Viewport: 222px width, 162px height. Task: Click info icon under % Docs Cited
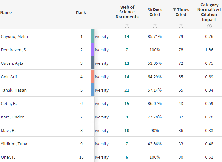(x=155, y=26)
